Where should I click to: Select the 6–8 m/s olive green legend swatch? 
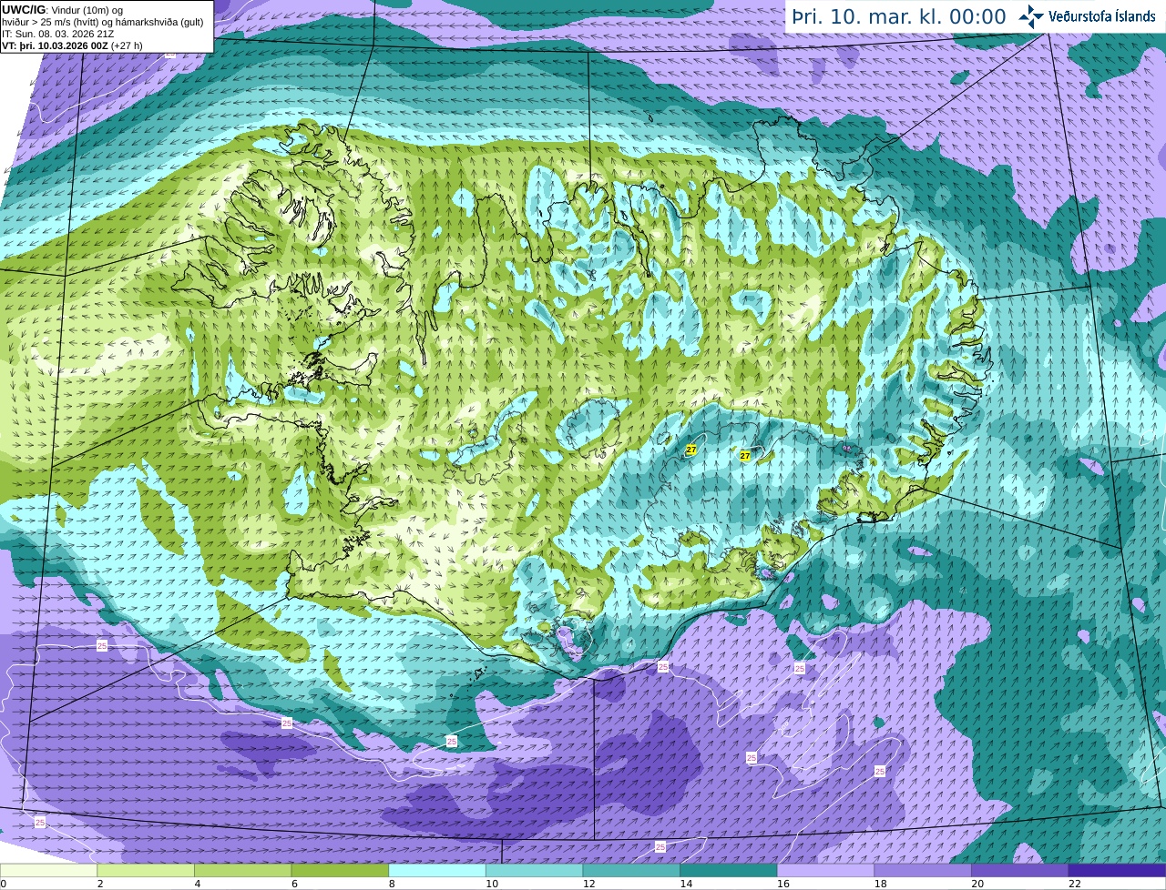[x=340, y=871]
